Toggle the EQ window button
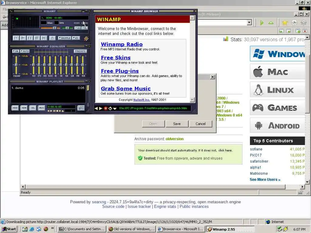311x233 pixels. pyautogui.click(x=77, y=28)
